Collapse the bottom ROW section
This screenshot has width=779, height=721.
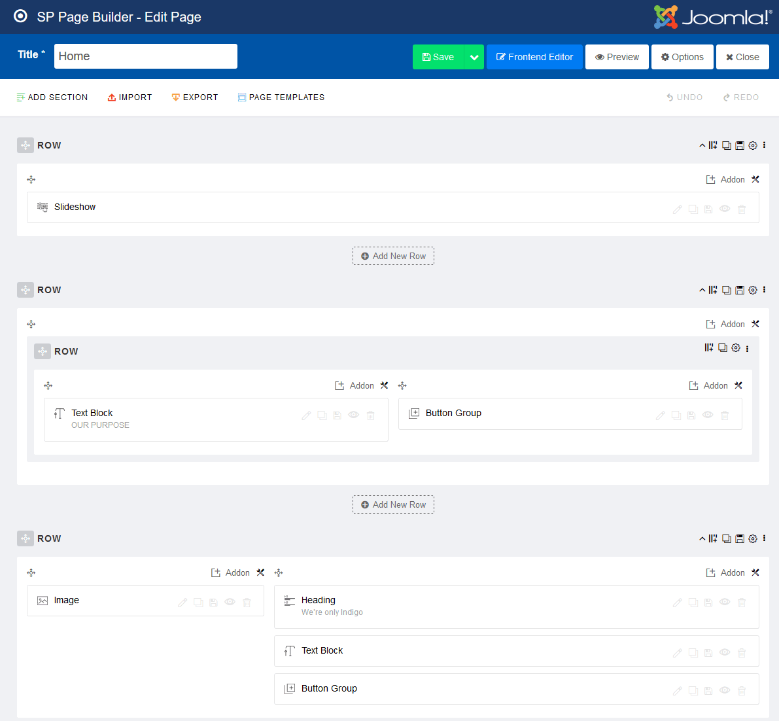tap(702, 538)
